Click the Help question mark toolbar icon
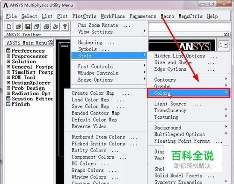234x184 pixels. (x=65, y=26)
